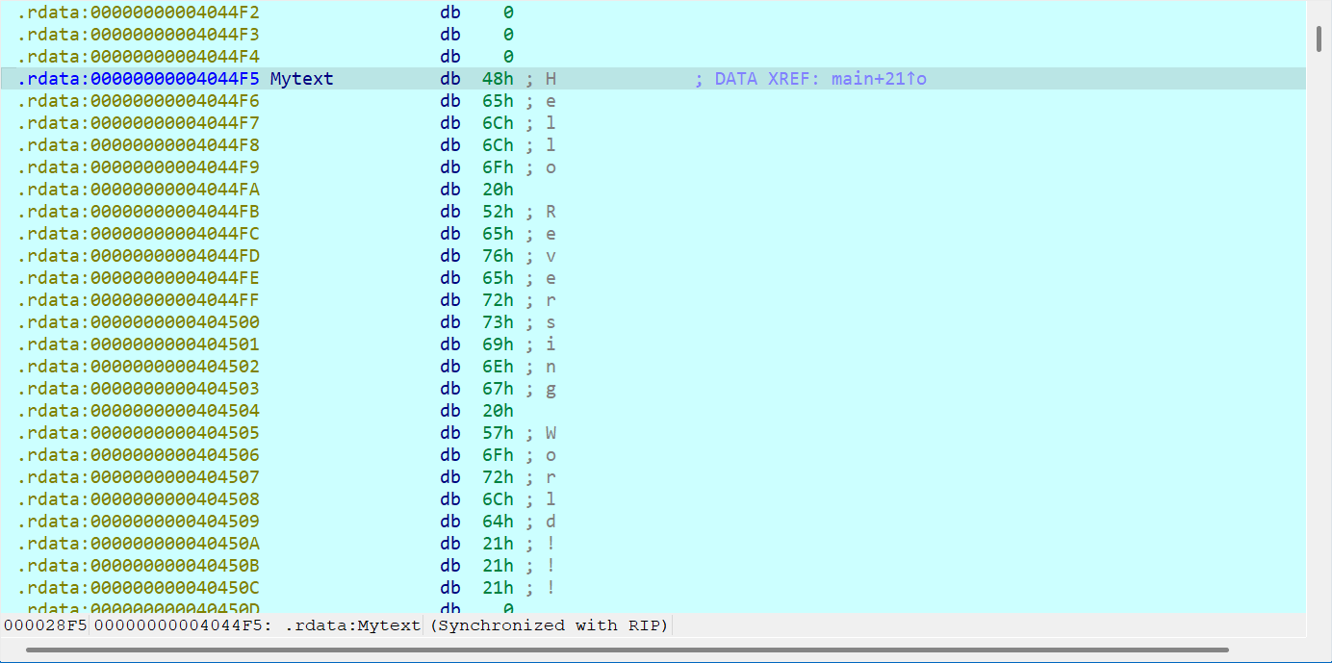1332x663 pixels.
Task: Select the 76h byte value
Action: [x=498, y=256]
